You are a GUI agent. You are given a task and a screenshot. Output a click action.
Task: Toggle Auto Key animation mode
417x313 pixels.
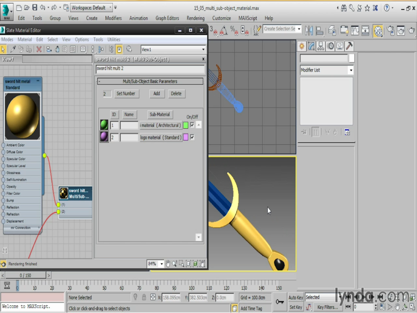click(x=296, y=298)
